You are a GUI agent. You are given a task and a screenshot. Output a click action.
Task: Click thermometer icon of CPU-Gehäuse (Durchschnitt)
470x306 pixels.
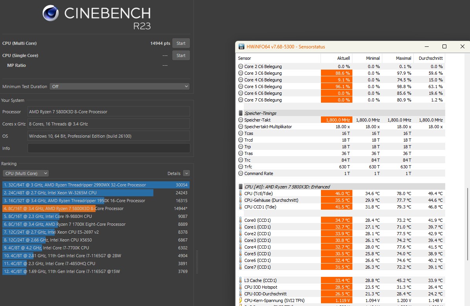coord(240,200)
